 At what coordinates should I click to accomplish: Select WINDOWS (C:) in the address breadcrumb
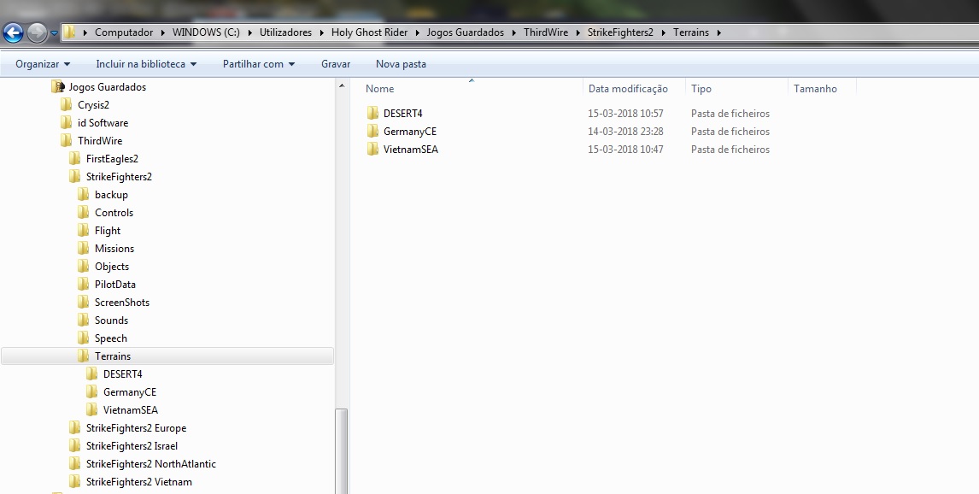[x=206, y=32]
